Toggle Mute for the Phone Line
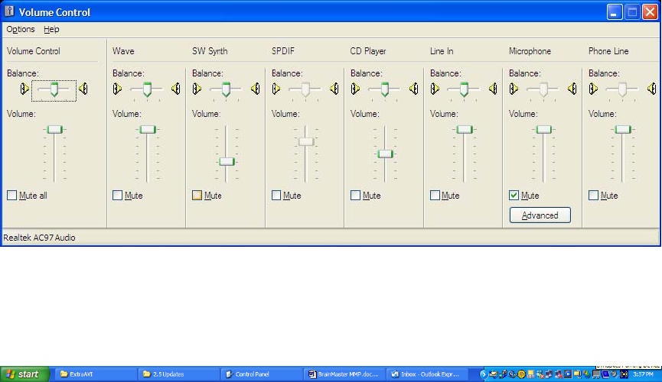The height and width of the screenshot is (382, 662). (x=594, y=196)
